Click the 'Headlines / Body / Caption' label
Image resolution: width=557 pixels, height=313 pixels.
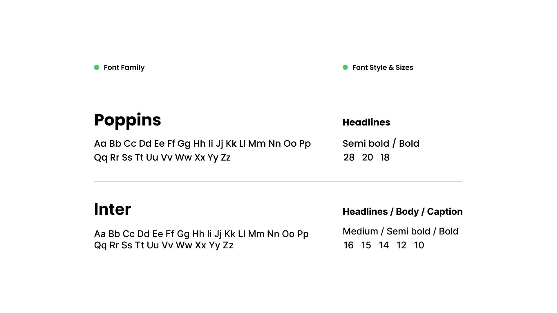pos(403,212)
